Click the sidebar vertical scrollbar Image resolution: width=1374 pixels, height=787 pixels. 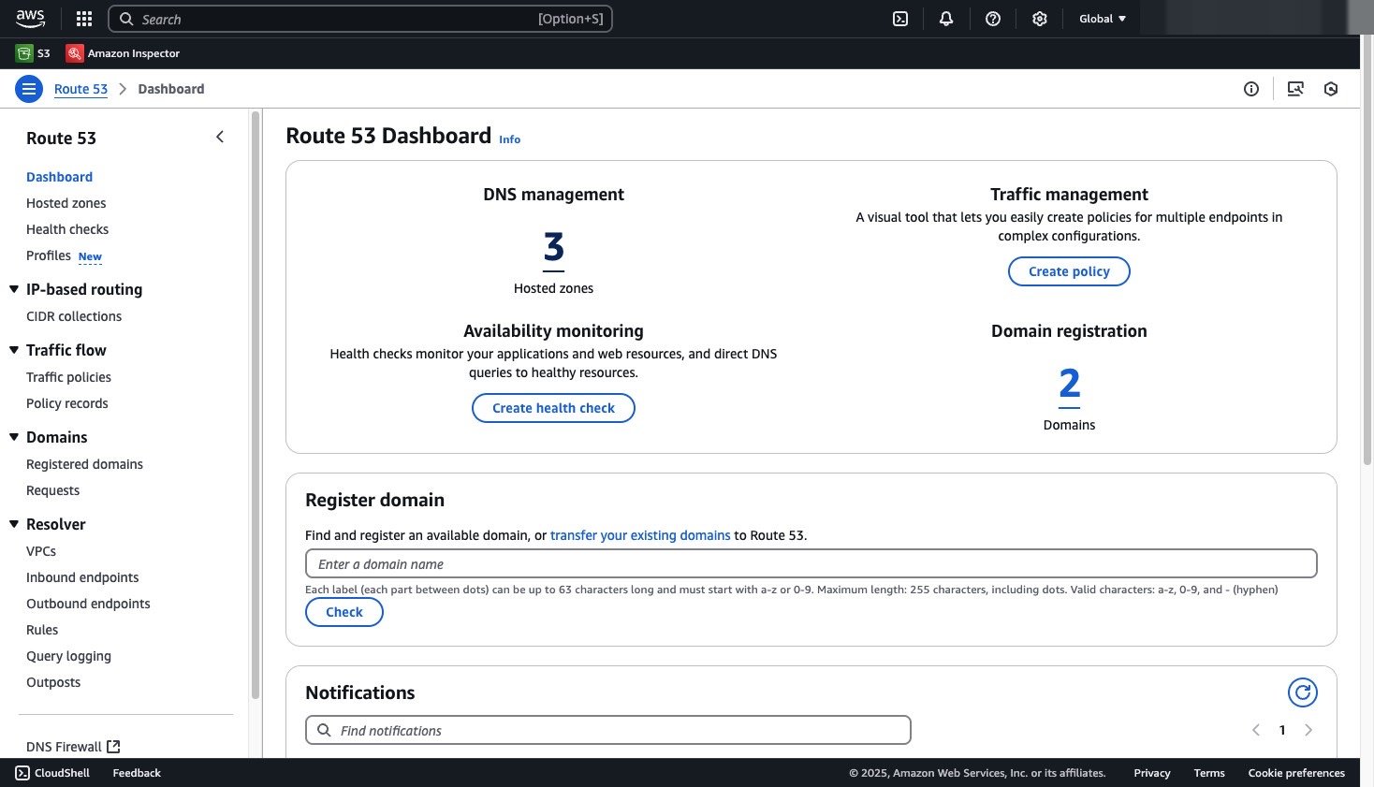pyautogui.click(x=255, y=404)
